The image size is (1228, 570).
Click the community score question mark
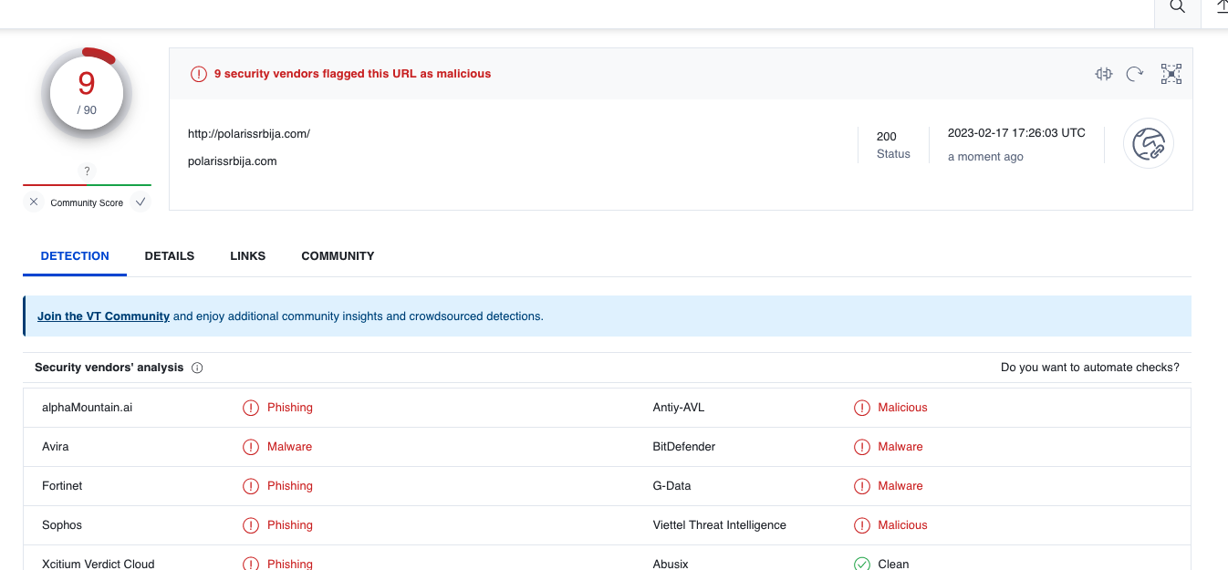87,171
